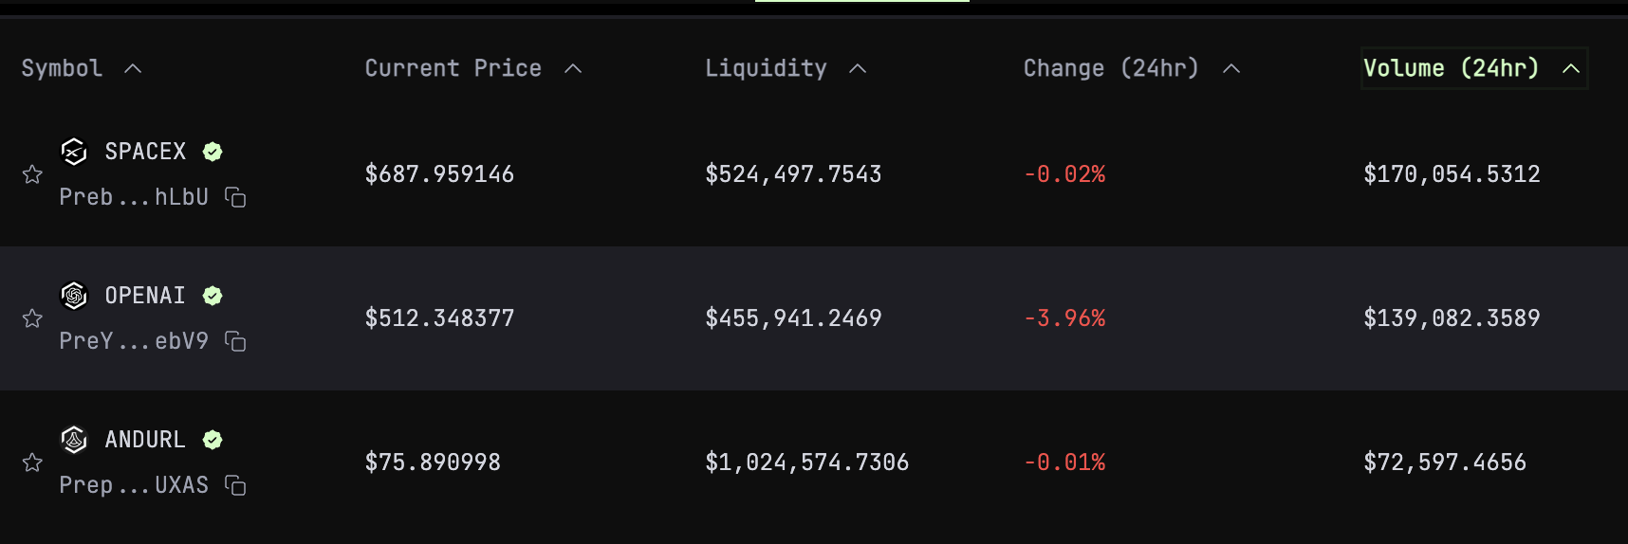Click the ANDURL token logo icon
The width and height of the screenshot is (1628, 544).
click(x=74, y=440)
